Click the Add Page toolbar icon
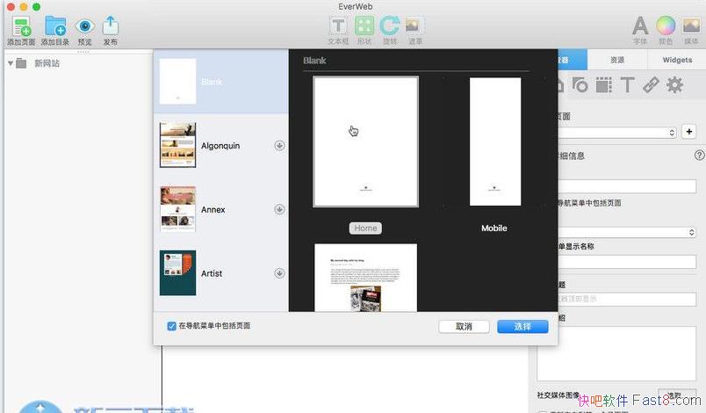Viewport: 706px width, 413px height. [x=21, y=26]
